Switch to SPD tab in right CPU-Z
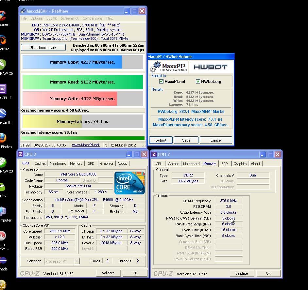Image resolution: width=308 pixels, height=290 pixels. [x=225, y=164]
